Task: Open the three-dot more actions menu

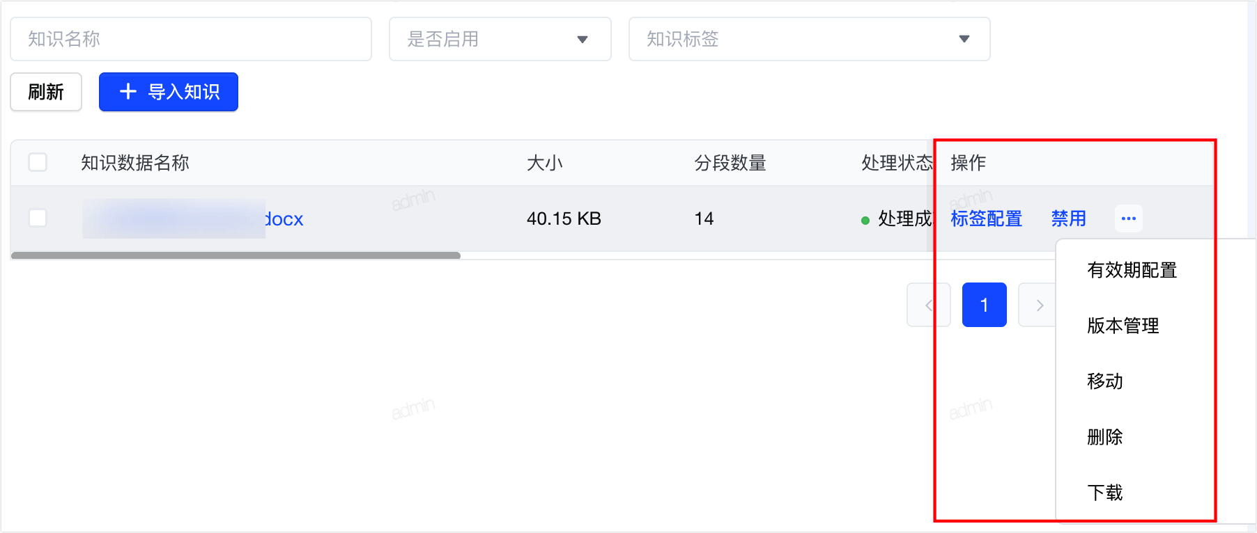Action: (x=1128, y=218)
